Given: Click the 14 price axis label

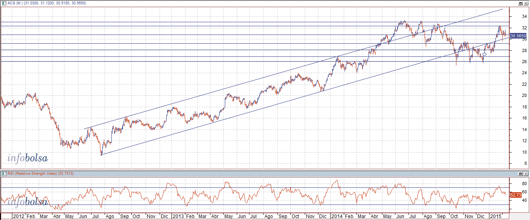Looking at the screenshot, I should (524, 129).
